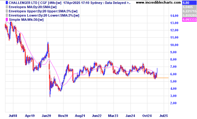Click the 10.00 price axis label
Screen dimensions: 197x119
pos(174,45)
